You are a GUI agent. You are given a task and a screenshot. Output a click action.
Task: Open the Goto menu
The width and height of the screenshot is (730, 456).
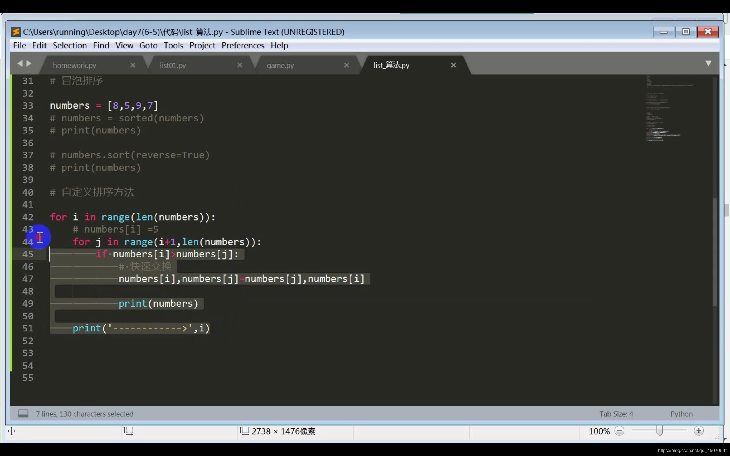point(148,46)
